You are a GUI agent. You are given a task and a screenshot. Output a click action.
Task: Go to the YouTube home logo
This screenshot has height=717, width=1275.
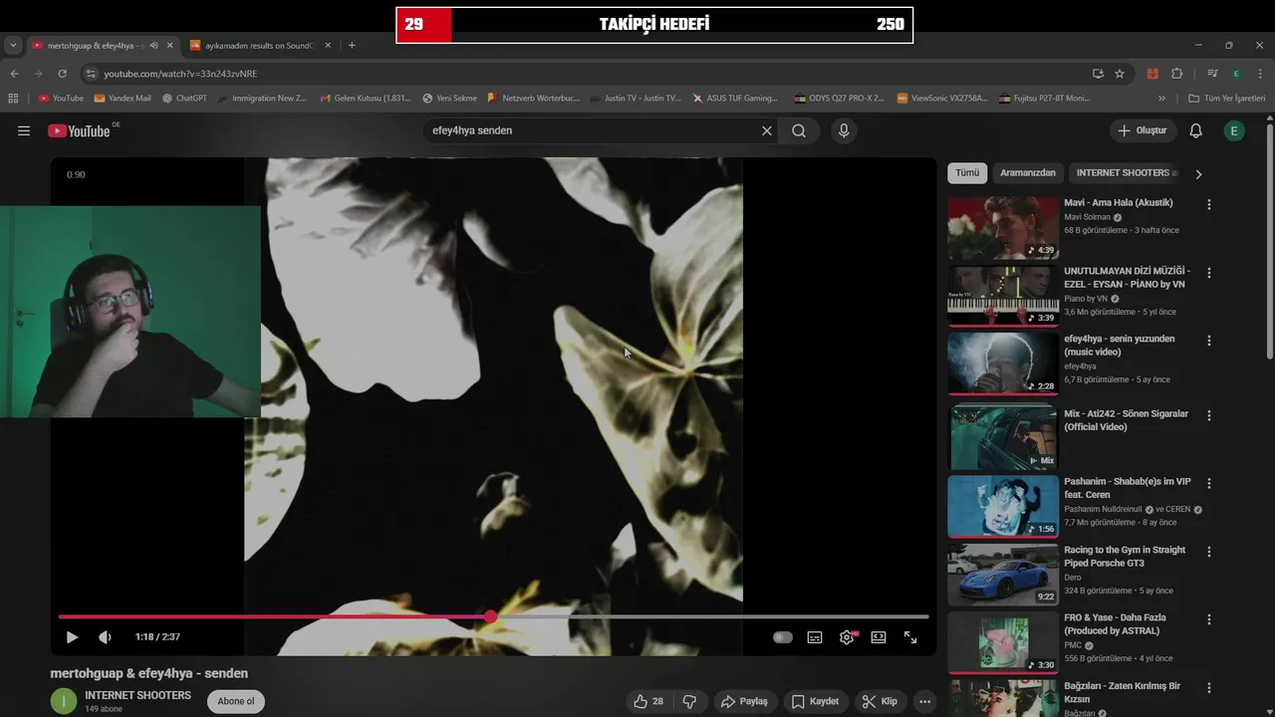(x=79, y=130)
